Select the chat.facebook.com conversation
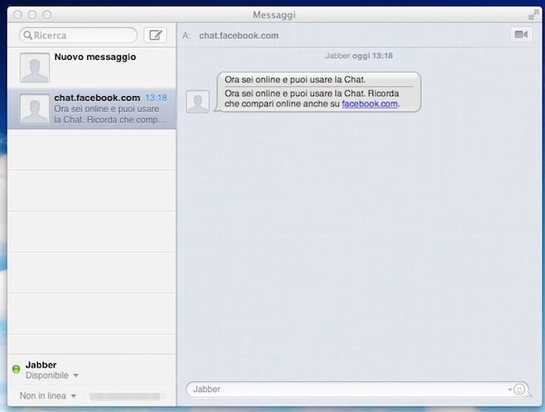Image resolution: width=545 pixels, height=412 pixels. coord(92,109)
